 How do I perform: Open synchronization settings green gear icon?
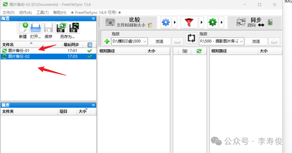(213, 22)
